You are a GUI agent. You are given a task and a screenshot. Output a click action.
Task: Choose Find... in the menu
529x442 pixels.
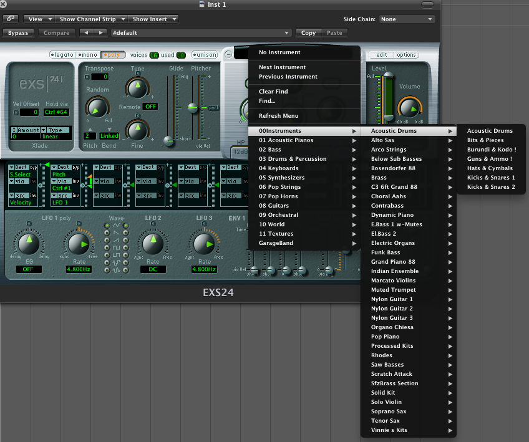304,101
